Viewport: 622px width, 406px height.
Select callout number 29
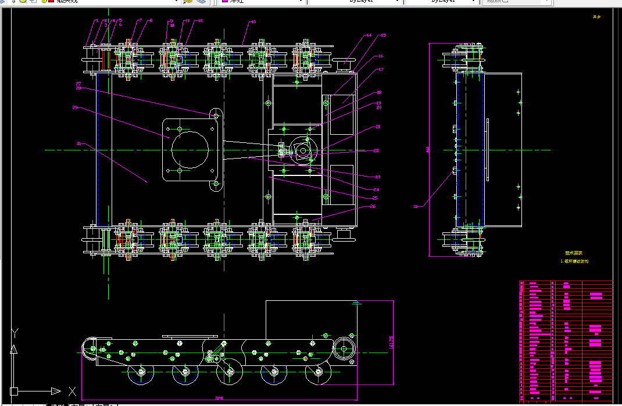click(x=75, y=107)
